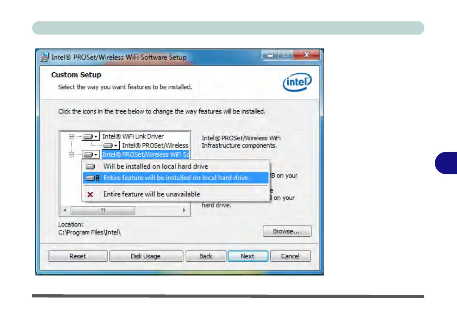The height and width of the screenshot is (322, 457).
Task: Click the Intel logo in the header
Action: [297, 82]
